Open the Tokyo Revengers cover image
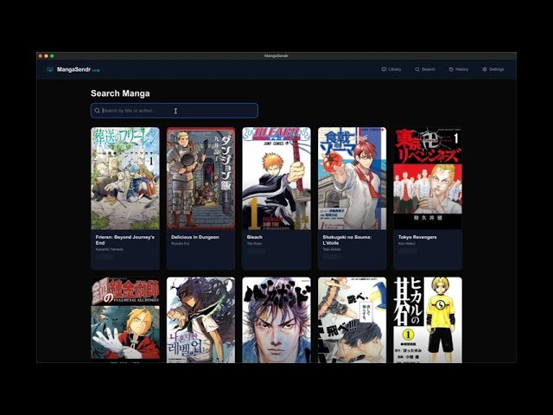This screenshot has width=553, height=415. point(428,179)
